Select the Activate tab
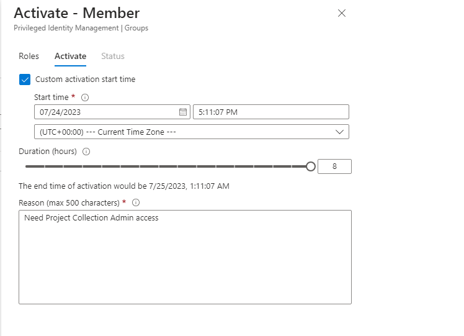The image size is (464, 336). pos(70,57)
